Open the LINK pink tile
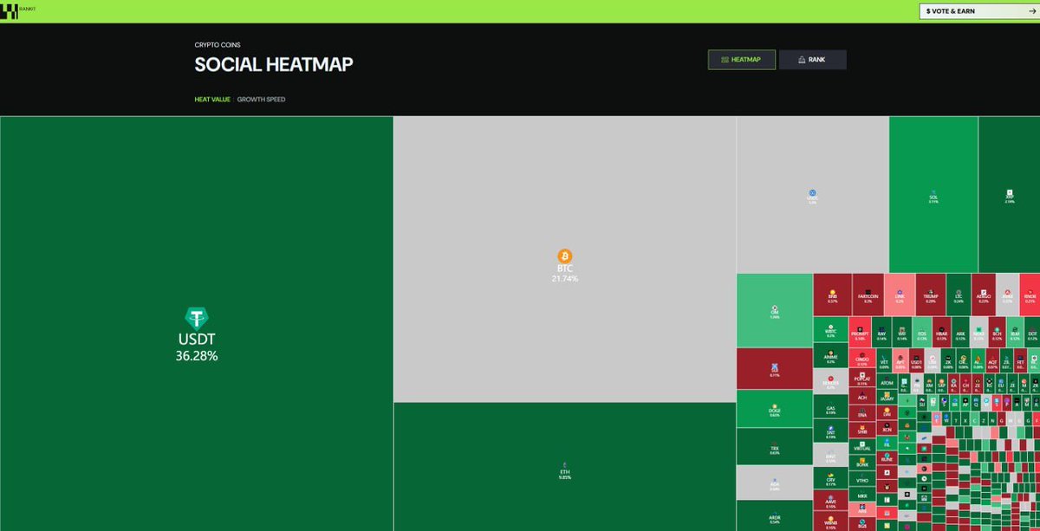Image resolution: width=1040 pixels, height=531 pixels. pos(900,295)
